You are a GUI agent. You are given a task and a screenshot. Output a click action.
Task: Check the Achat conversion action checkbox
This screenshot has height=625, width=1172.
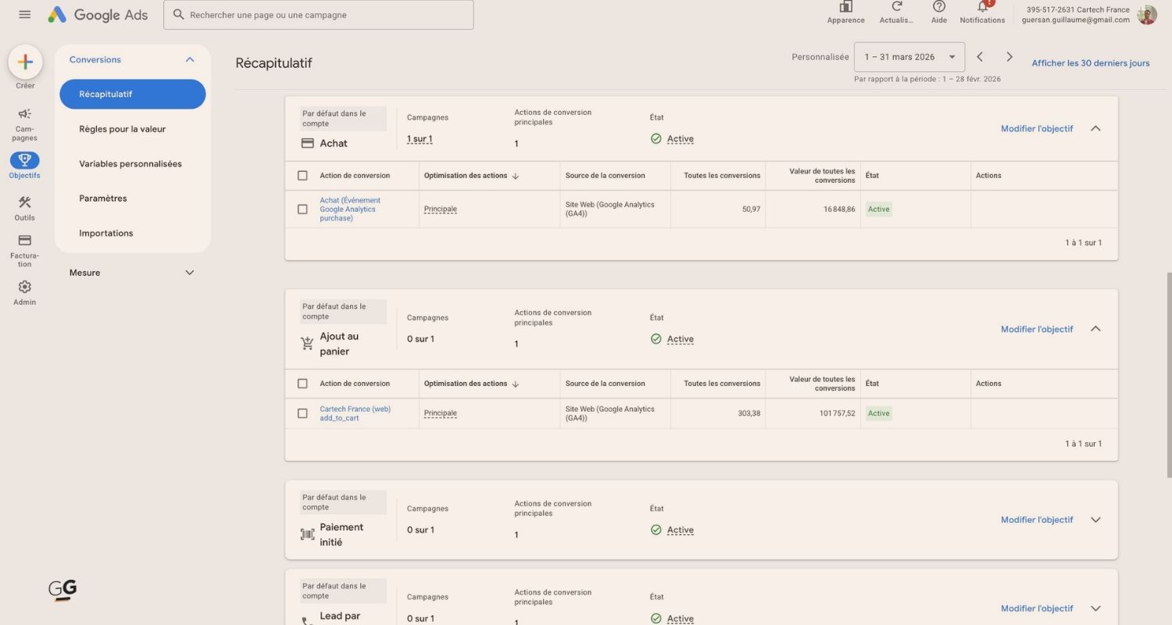pyautogui.click(x=302, y=209)
